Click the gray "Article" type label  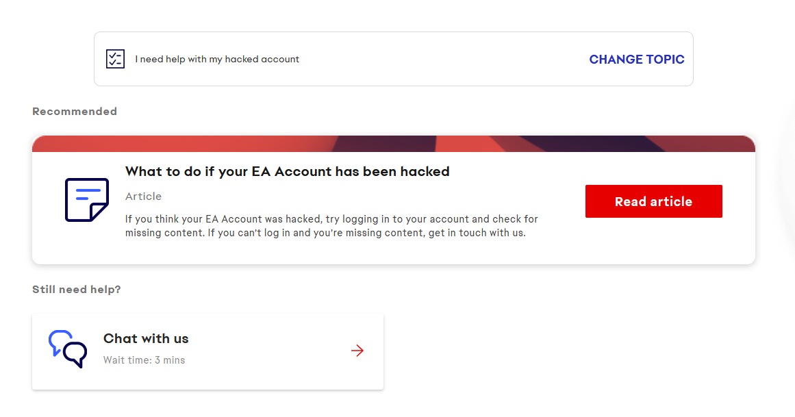[x=143, y=197]
